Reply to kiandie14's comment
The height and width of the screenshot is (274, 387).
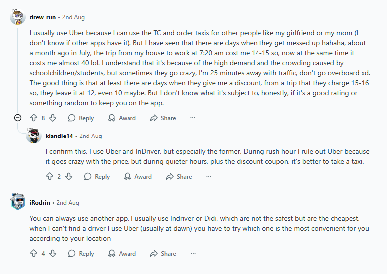(97, 177)
